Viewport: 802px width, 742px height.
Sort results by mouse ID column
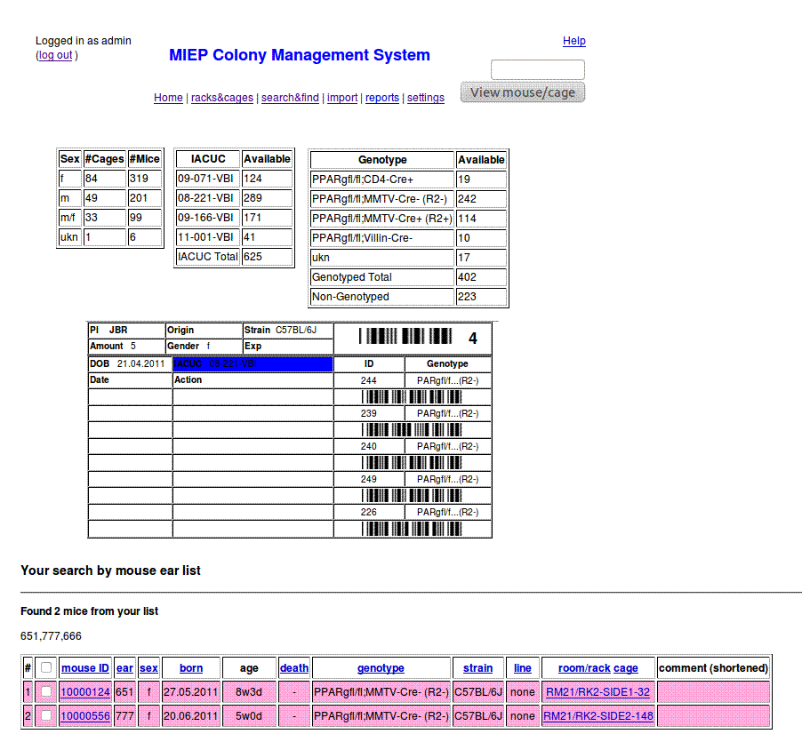tap(84, 668)
